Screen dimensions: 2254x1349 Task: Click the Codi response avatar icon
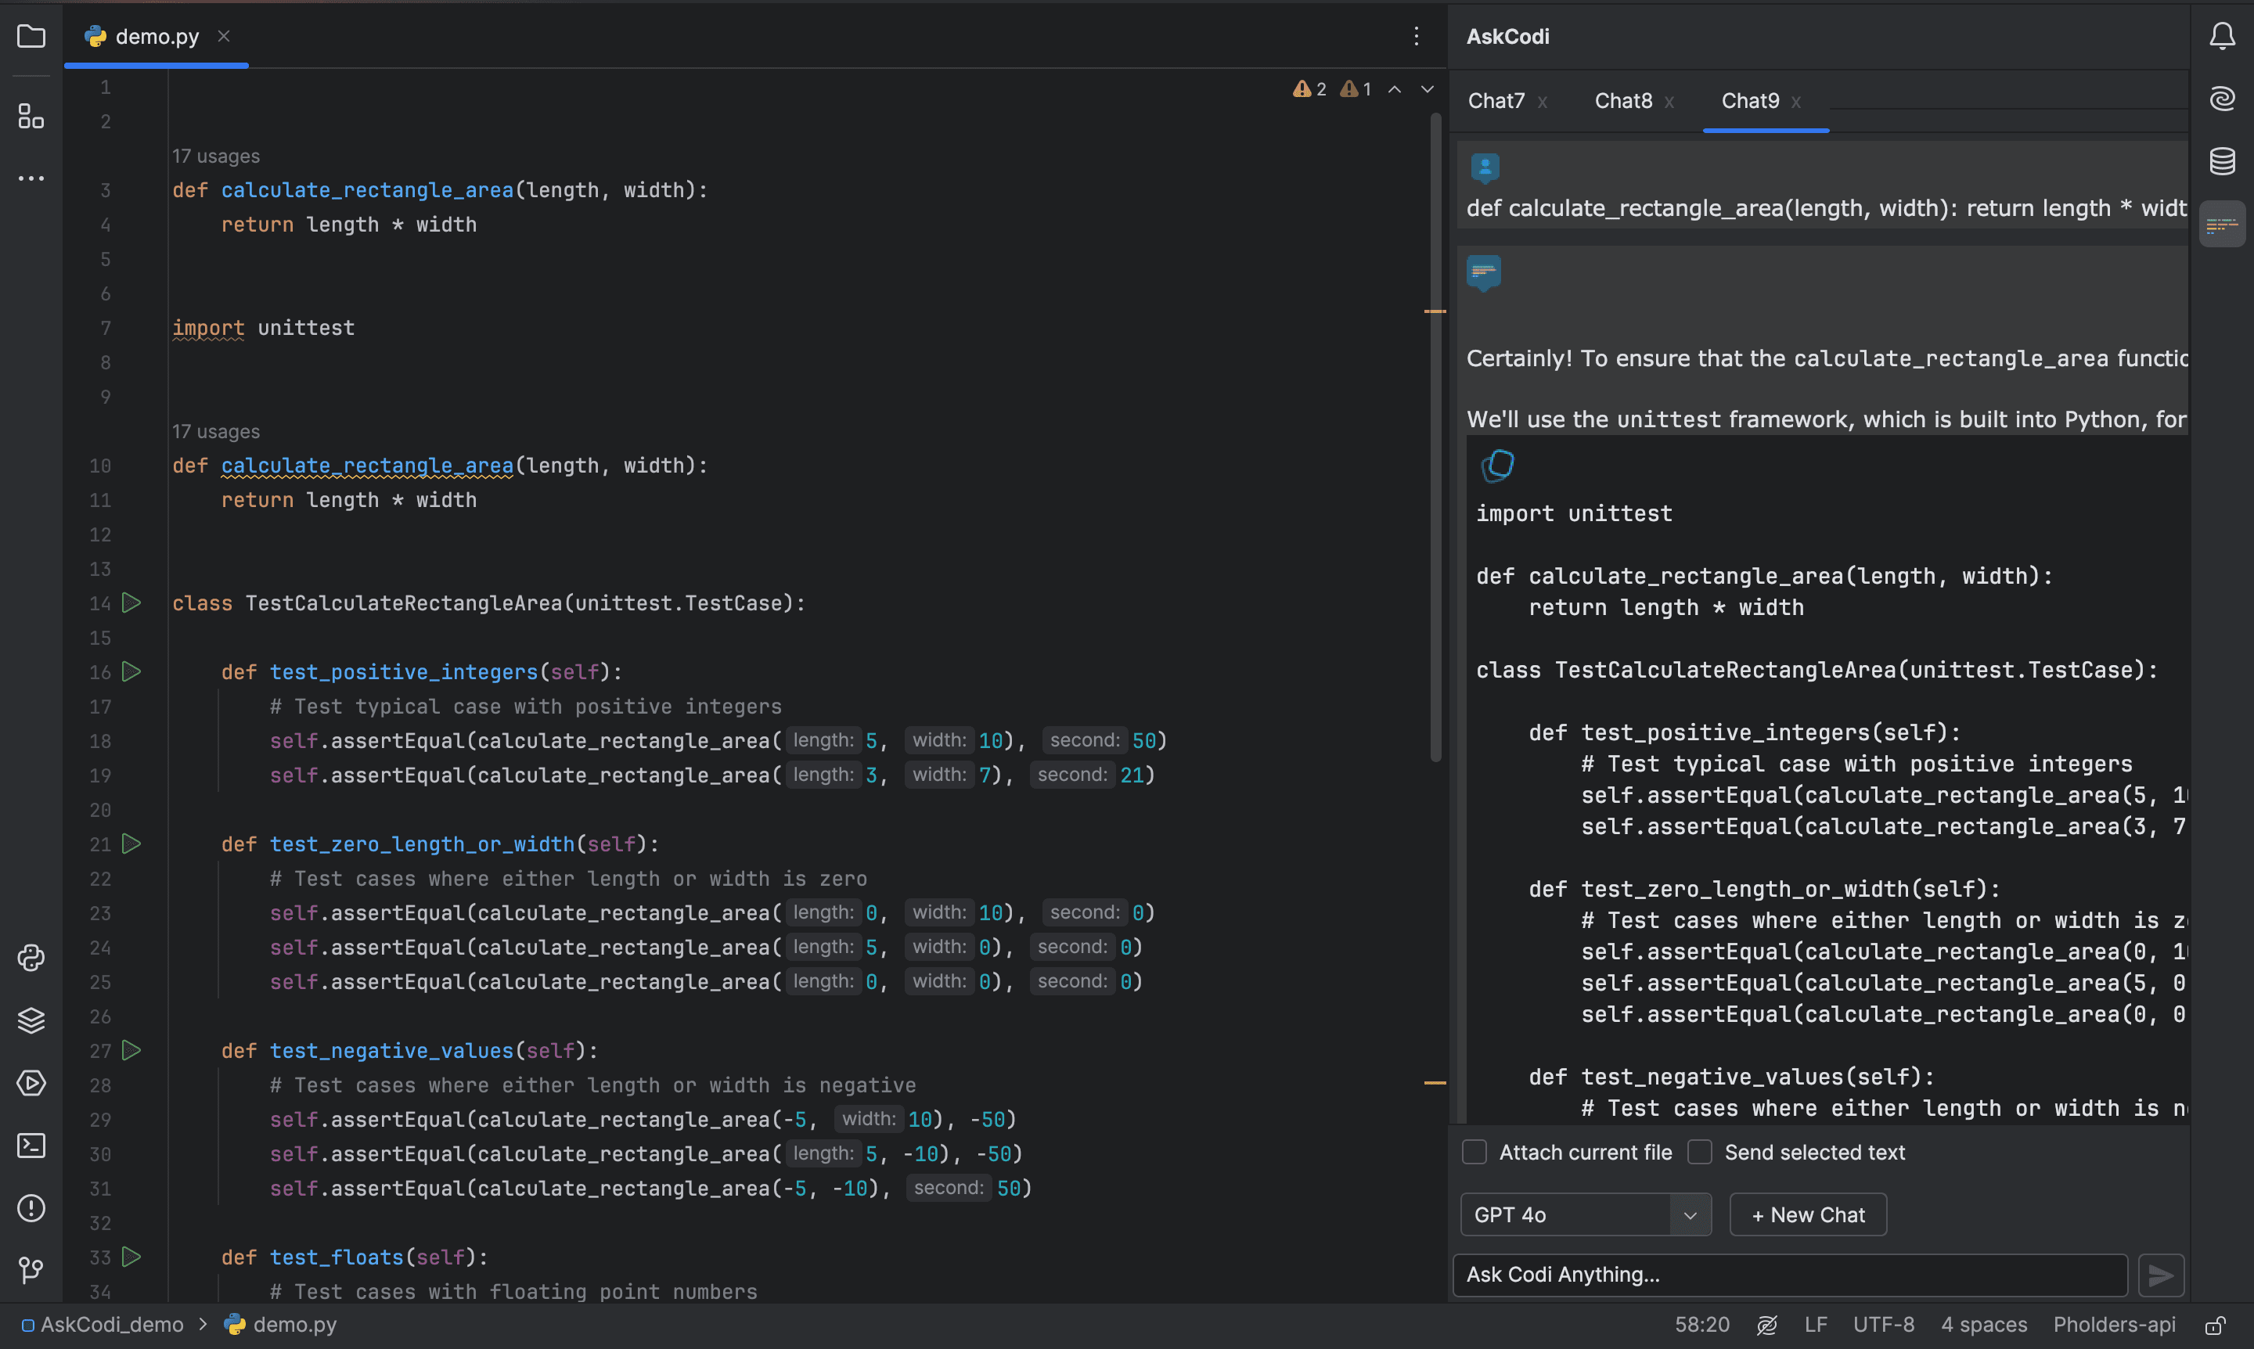tap(1484, 273)
